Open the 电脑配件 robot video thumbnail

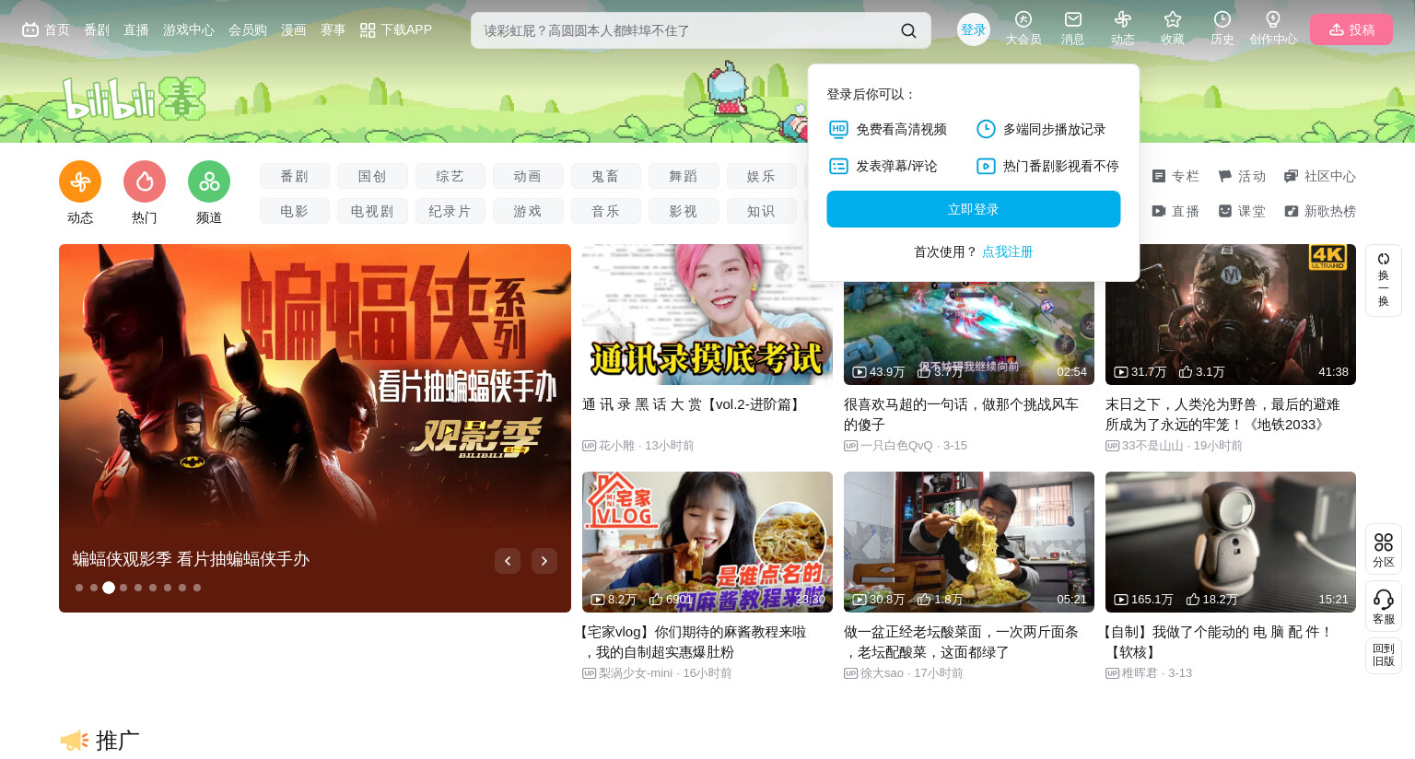pos(1231,542)
